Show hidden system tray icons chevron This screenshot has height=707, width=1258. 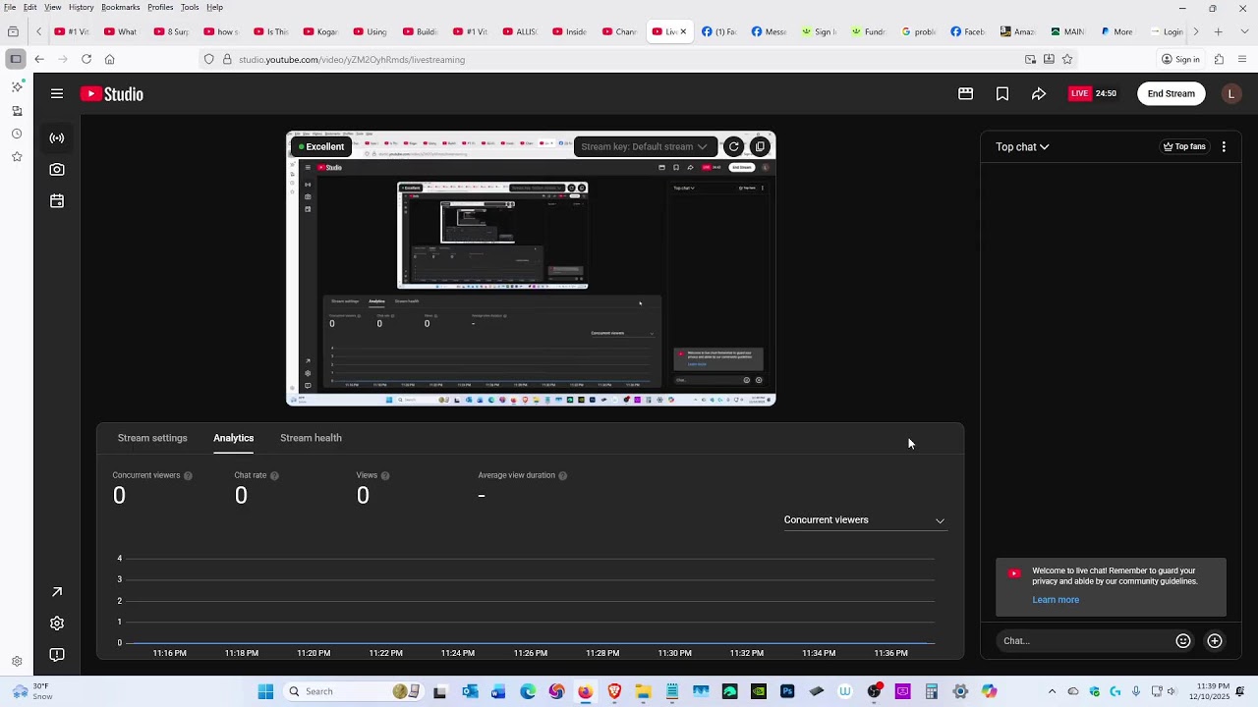coord(1052,692)
